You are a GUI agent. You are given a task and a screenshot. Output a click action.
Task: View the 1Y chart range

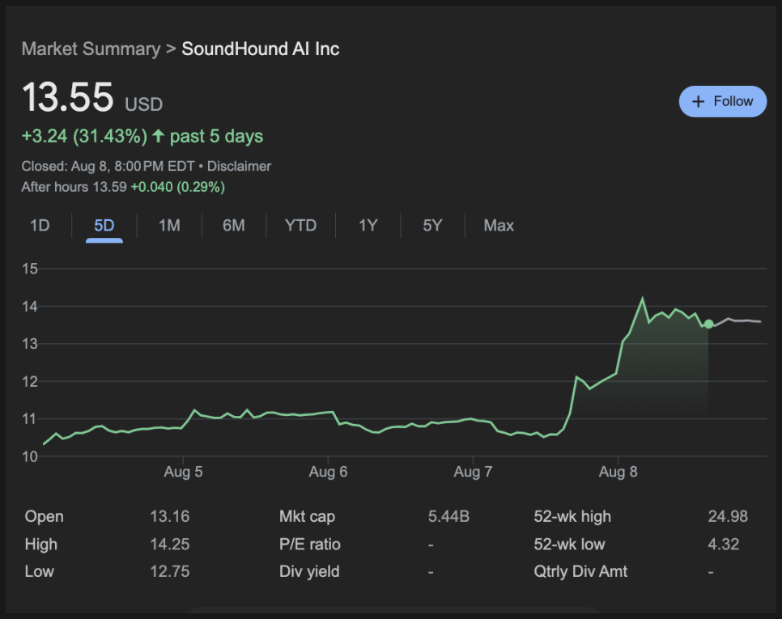tap(368, 225)
